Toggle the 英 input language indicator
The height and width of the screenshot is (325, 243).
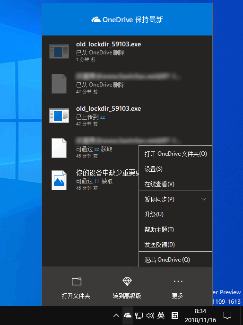[x=161, y=316]
